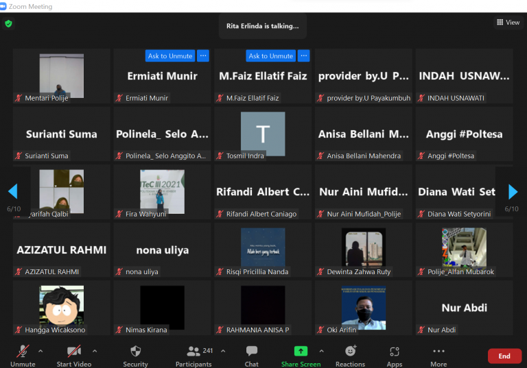Go to previous gallery page arrow
Viewport: 527px width, 368px height.
tap(13, 191)
